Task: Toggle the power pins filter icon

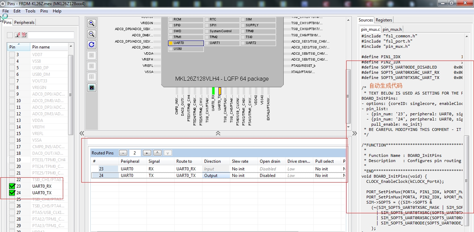Action: point(17,35)
